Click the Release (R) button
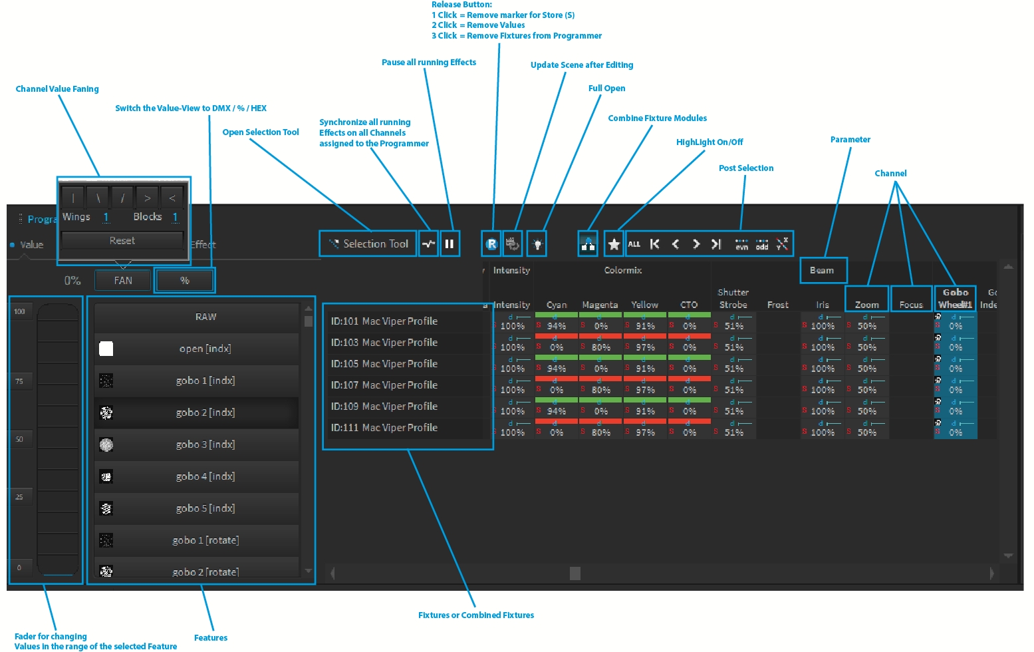 pos(491,244)
